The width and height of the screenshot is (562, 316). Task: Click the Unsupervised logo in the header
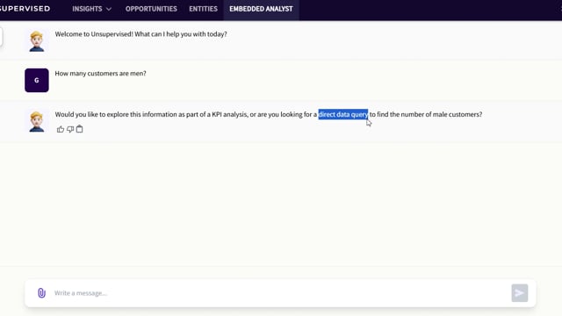pos(25,9)
